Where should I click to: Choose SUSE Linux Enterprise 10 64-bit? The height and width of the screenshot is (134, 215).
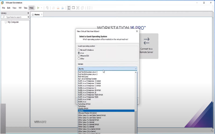[106, 90]
